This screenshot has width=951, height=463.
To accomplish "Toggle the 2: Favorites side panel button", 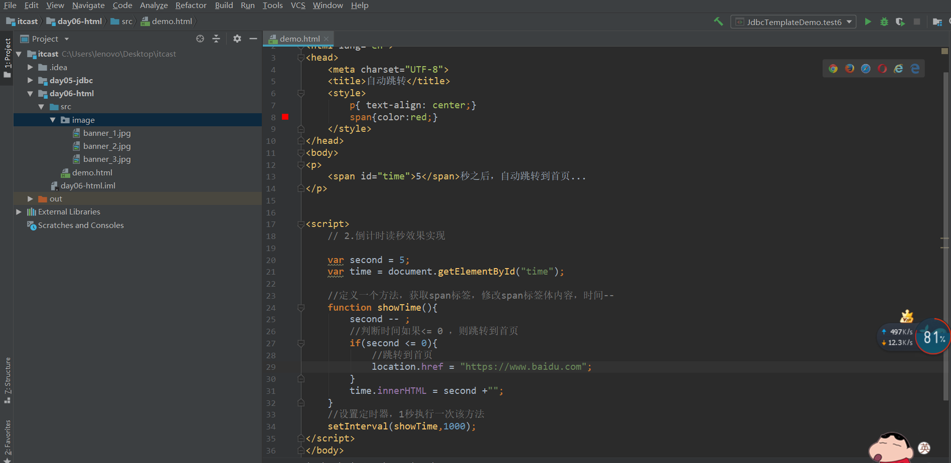I will [7, 440].
